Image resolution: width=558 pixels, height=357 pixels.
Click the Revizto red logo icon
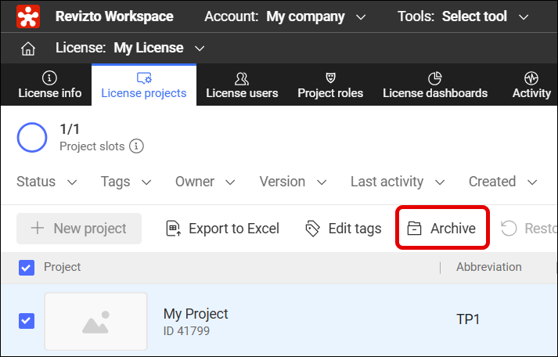[28, 16]
